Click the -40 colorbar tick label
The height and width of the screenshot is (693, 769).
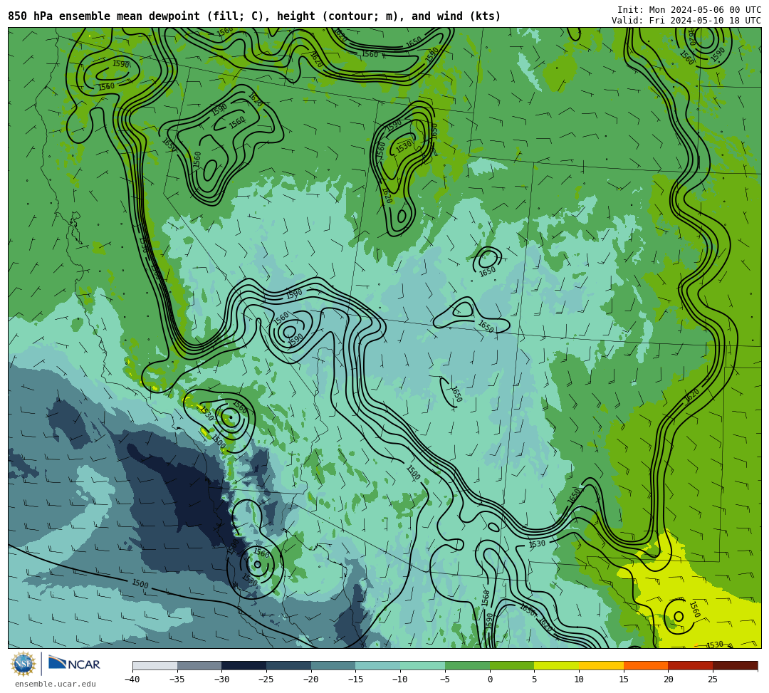click(x=132, y=679)
